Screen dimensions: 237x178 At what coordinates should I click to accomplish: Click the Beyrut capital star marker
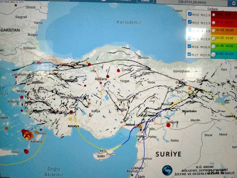tap(132, 175)
